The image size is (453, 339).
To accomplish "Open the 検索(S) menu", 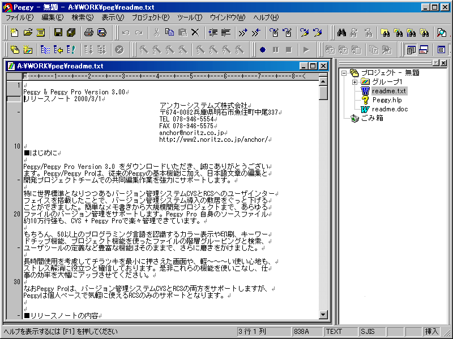I will pos(83,18).
